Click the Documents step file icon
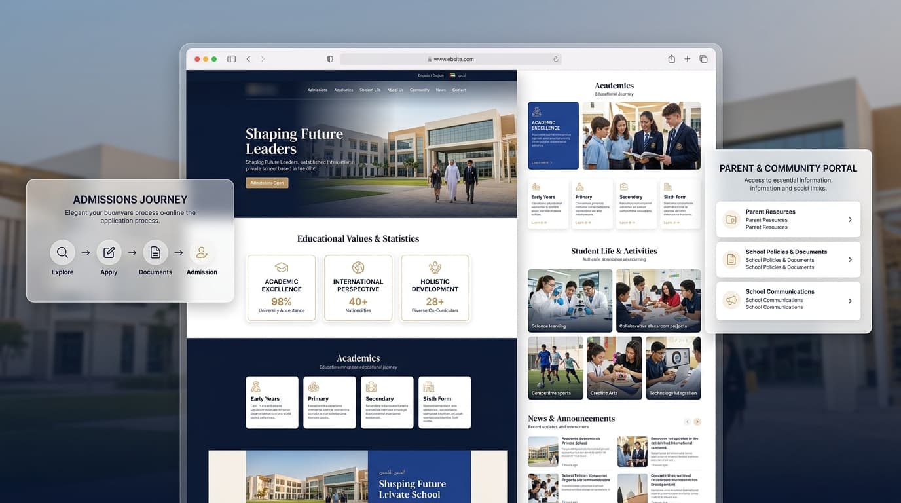Image resolution: width=901 pixels, height=503 pixels. click(x=155, y=252)
